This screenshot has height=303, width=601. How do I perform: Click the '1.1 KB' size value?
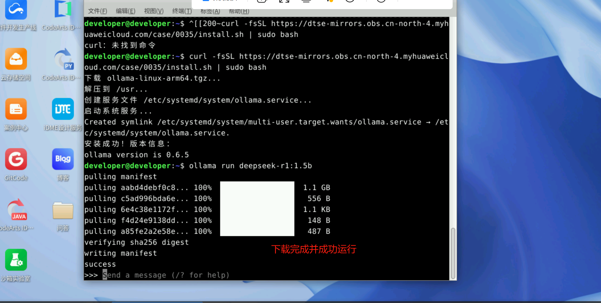317,209
